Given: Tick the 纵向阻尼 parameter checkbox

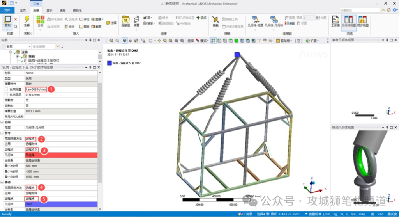Looking at the screenshot, I should click(5, 95).
